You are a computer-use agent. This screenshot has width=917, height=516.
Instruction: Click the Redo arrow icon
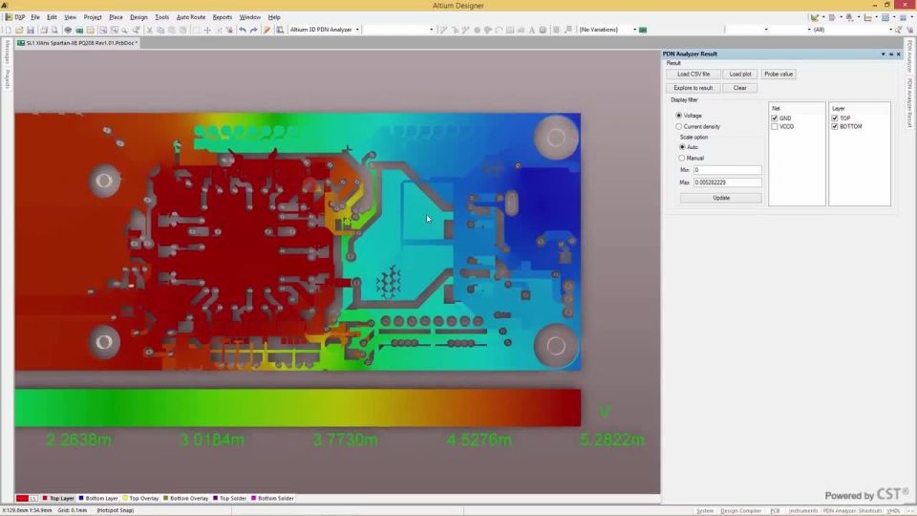[254, 30]
